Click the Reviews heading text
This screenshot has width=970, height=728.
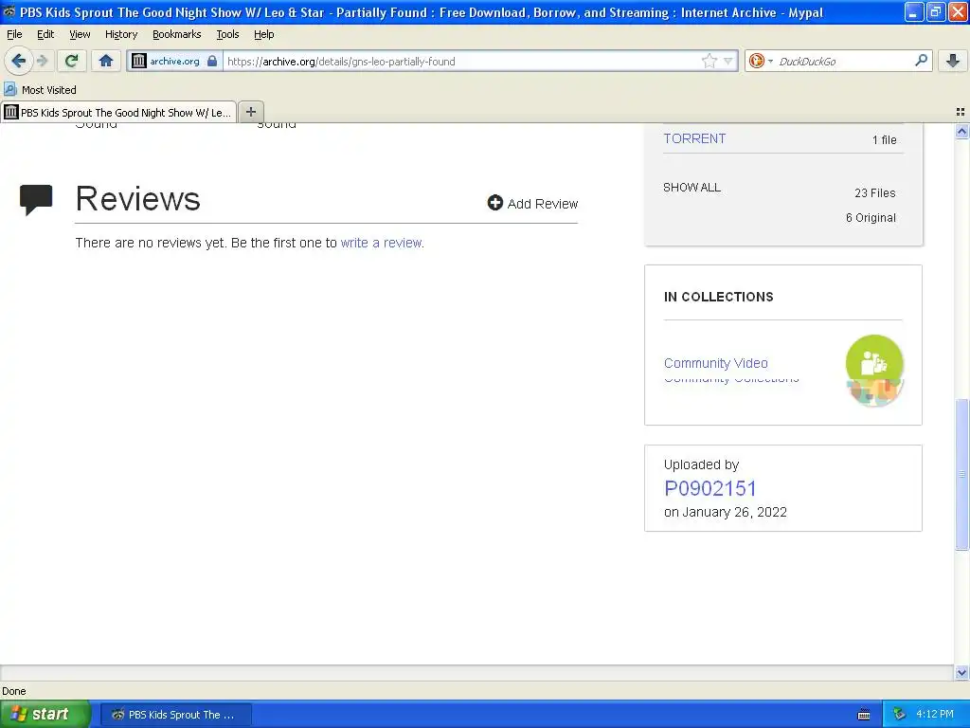point(138,199)
